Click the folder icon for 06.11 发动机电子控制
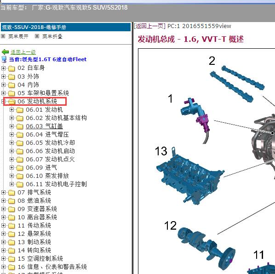 pos(20,184)
